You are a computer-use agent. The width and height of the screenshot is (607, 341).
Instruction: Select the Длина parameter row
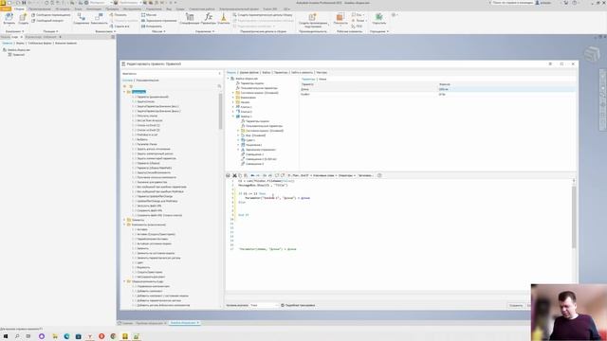[437, 89]
